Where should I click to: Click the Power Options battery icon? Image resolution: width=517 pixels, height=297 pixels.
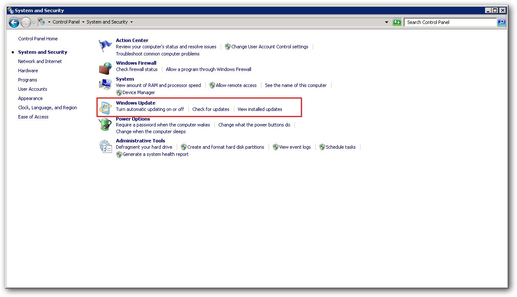[104, 124]
